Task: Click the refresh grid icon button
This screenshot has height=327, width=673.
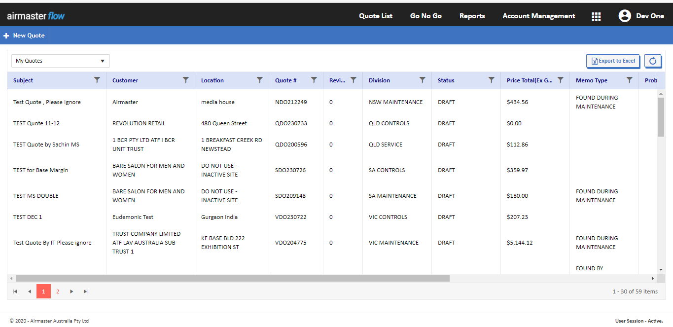Action: (653, 61)
